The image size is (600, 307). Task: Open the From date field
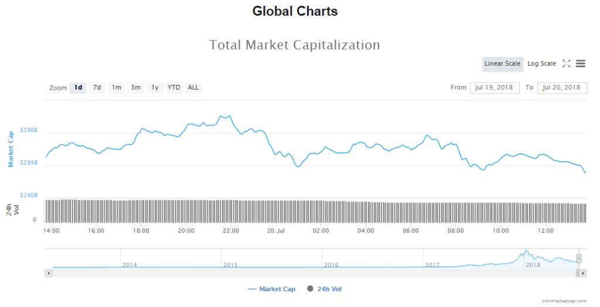[494, 88]
